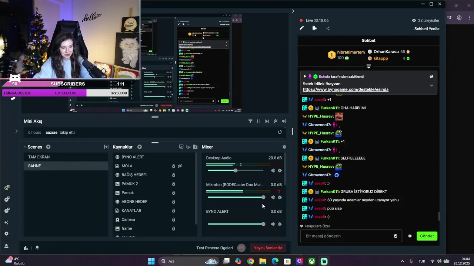
Task: Toggle lock on BAĞIŞ HEDEFİ source
Action: [x=173, y=175]
